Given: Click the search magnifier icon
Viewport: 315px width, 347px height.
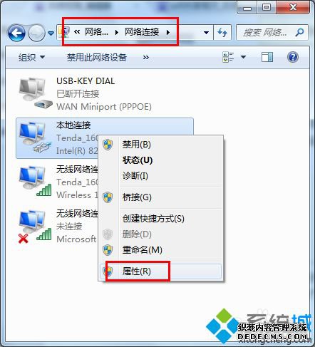Looking at the screenshot, I should (299, 32).
